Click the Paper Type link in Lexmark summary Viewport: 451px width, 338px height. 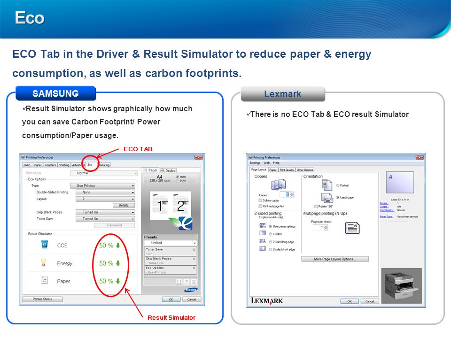click(386, 217)
